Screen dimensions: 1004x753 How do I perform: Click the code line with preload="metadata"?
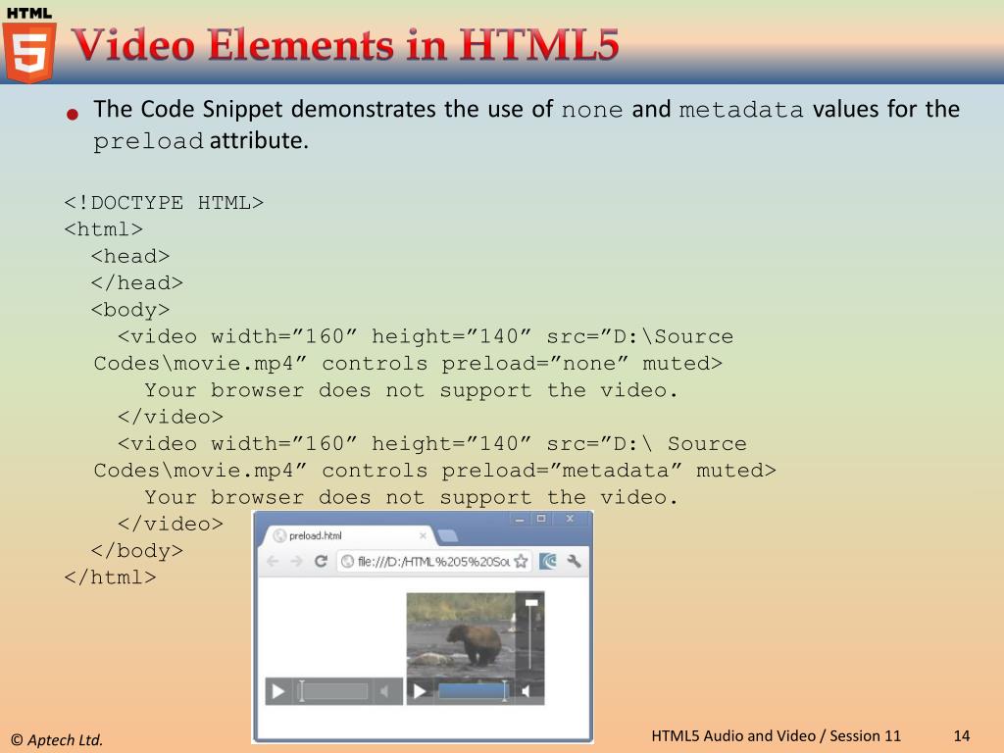click(x=434, y=471)
